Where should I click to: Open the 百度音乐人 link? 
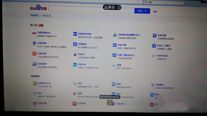point(121,104)
